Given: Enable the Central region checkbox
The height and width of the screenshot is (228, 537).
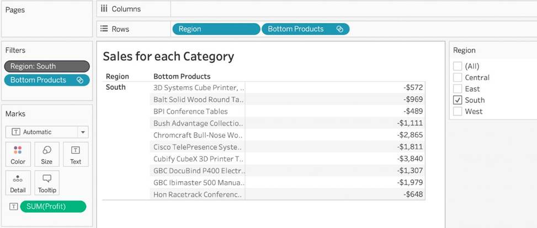Looking at the screenshot, I should [x=457, y=78].
